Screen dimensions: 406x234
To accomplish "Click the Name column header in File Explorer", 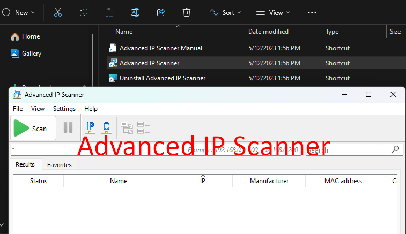I will (124, 32).
